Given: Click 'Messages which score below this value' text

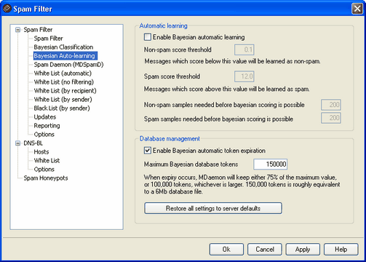Looking at the screenshot, I should tap(232, 61).
